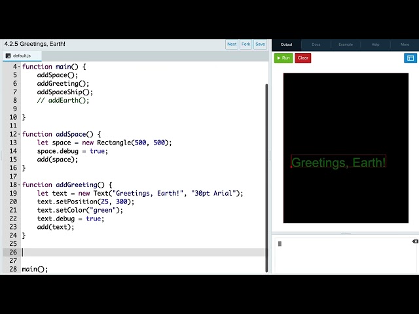419x314 pixels.
Task: Clear console with the backspace icon
Action: tap(415, 241)
